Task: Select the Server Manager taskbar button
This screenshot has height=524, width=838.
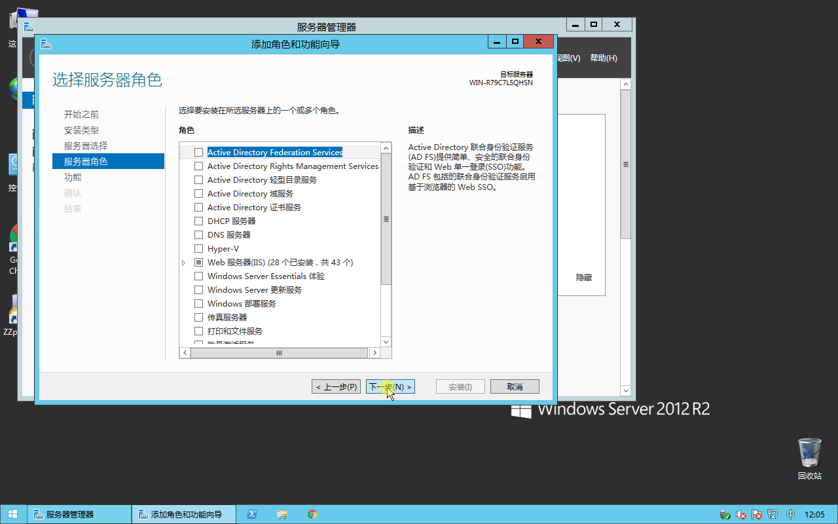Action: coord(79,514)
